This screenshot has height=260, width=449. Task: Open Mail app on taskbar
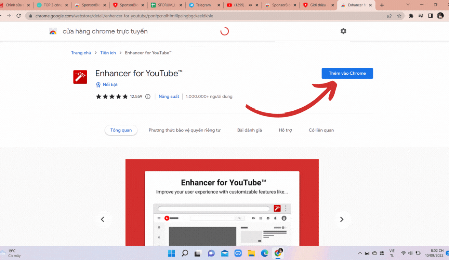pos(225,253)
